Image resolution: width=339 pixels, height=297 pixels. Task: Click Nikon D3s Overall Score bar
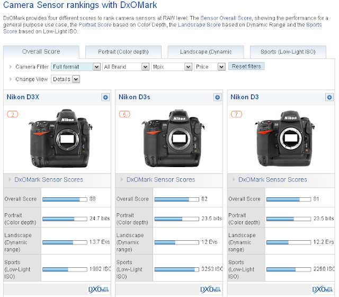coord(177,199)
